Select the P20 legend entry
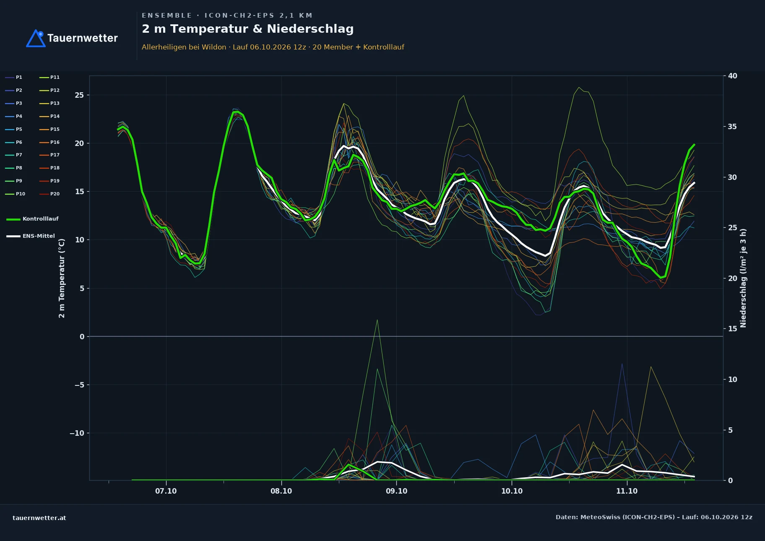Viewport: 765px width, 541px height. pos(49,194)
